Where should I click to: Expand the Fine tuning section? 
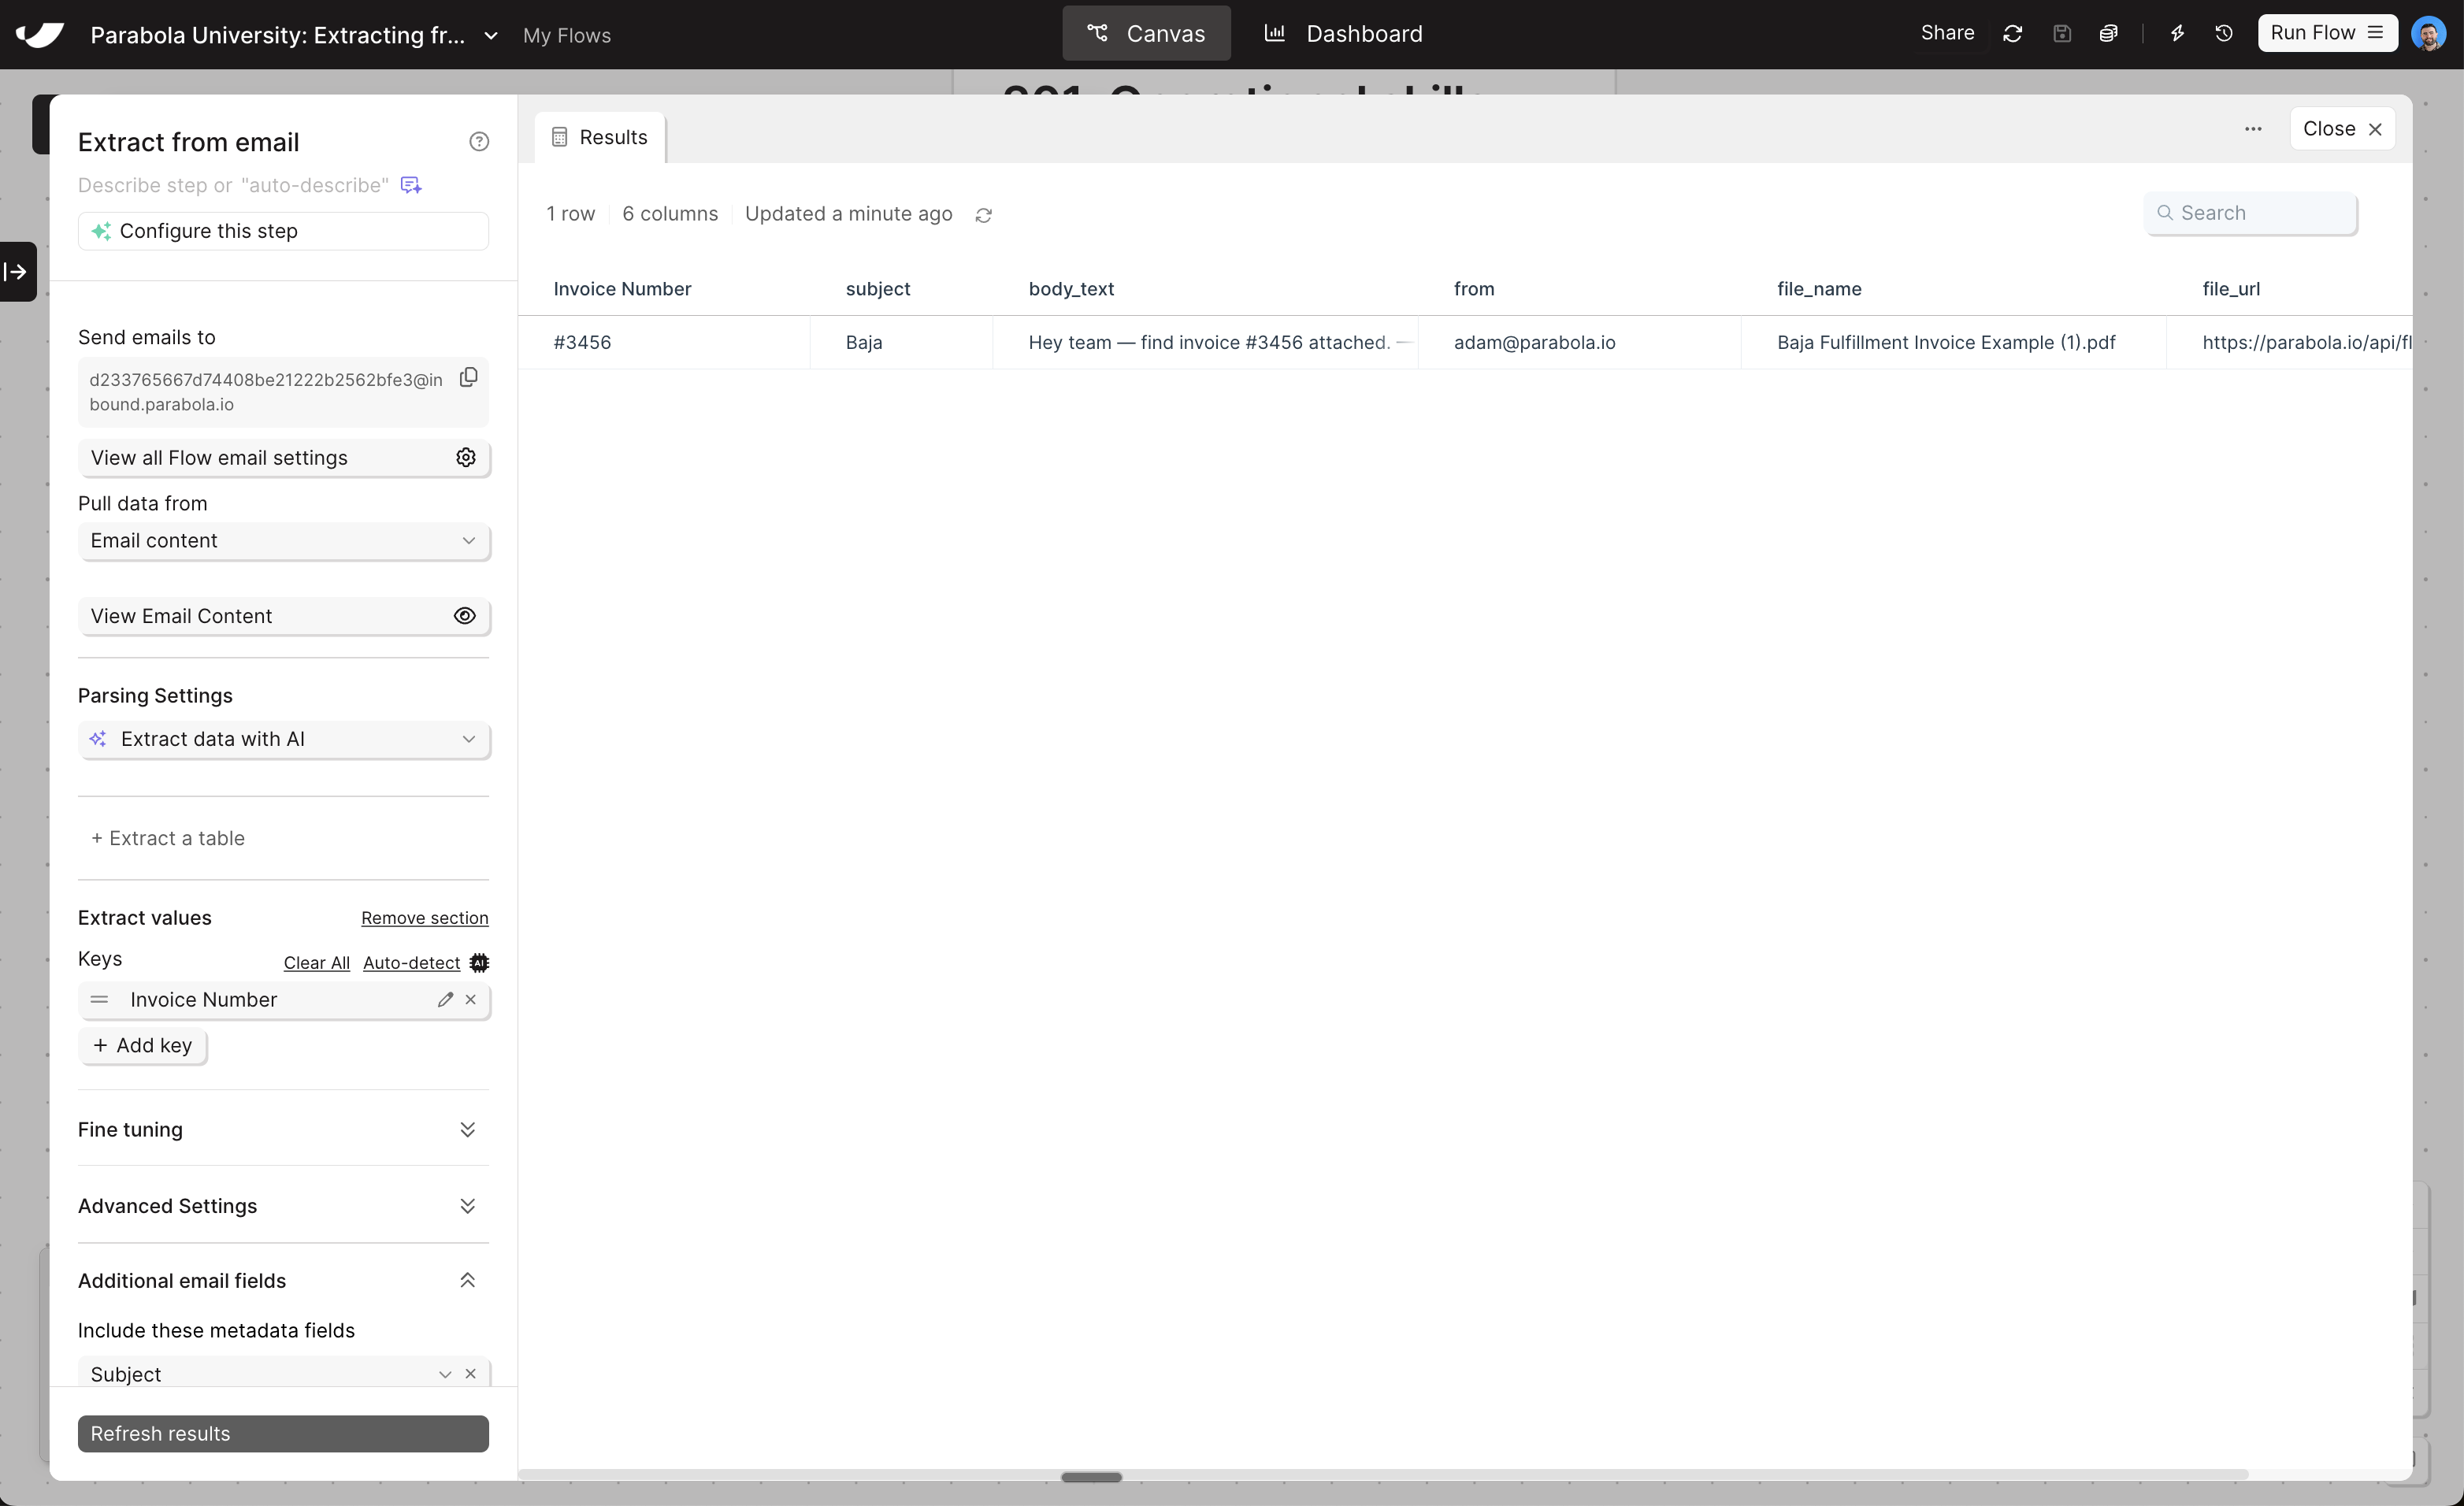[x=467, y=1129]
